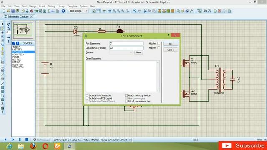Enable Exclude from Simulation checkbox
The width and height of the screenshot is (267, 150).
(87, 95)
